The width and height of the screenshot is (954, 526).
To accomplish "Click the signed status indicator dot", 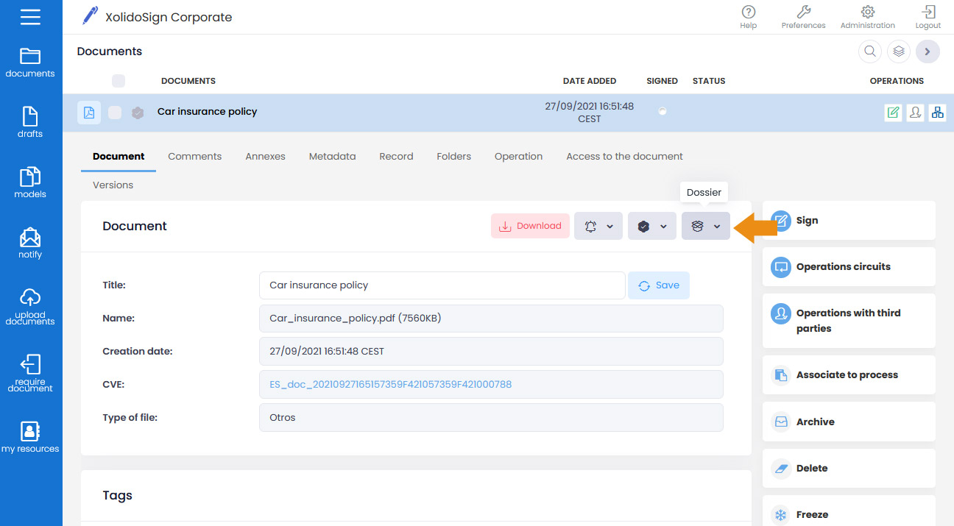I will 662,111.
